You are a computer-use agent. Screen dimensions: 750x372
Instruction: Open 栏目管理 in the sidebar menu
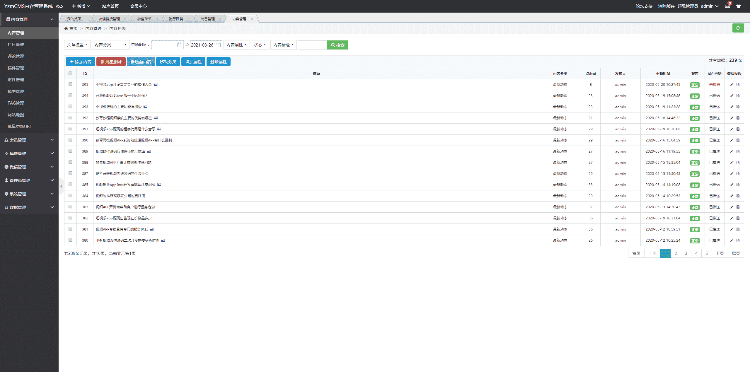(x=16, y=45)
